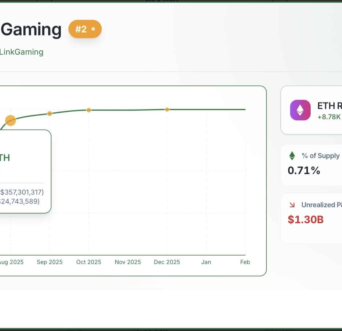Viewport: 342px width, 331px height.
Task: Click the +8.78K change text
Action: pos(329,117)
